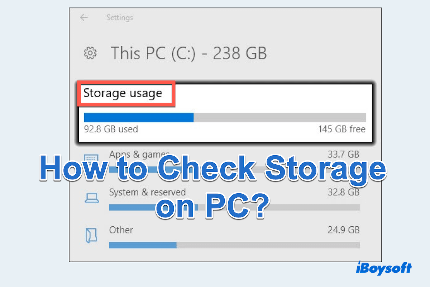The image size is (430, 287).
Task: Click the This PC (C:) - 238 GB title
Action: tap(190, 53)
